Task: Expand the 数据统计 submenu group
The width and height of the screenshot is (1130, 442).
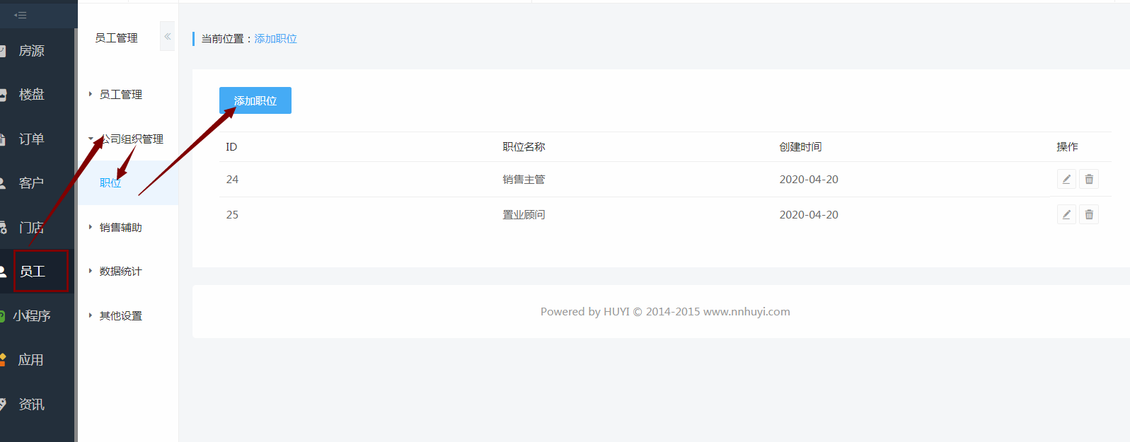Action: pos(120,272)
